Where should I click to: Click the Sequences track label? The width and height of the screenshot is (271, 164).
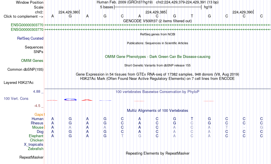click(34, 47)
